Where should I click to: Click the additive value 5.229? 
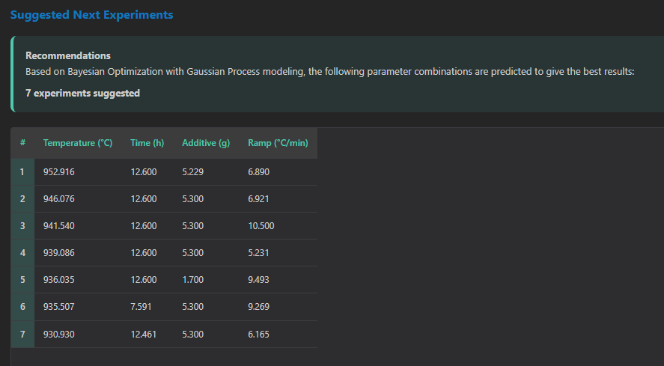192,172
